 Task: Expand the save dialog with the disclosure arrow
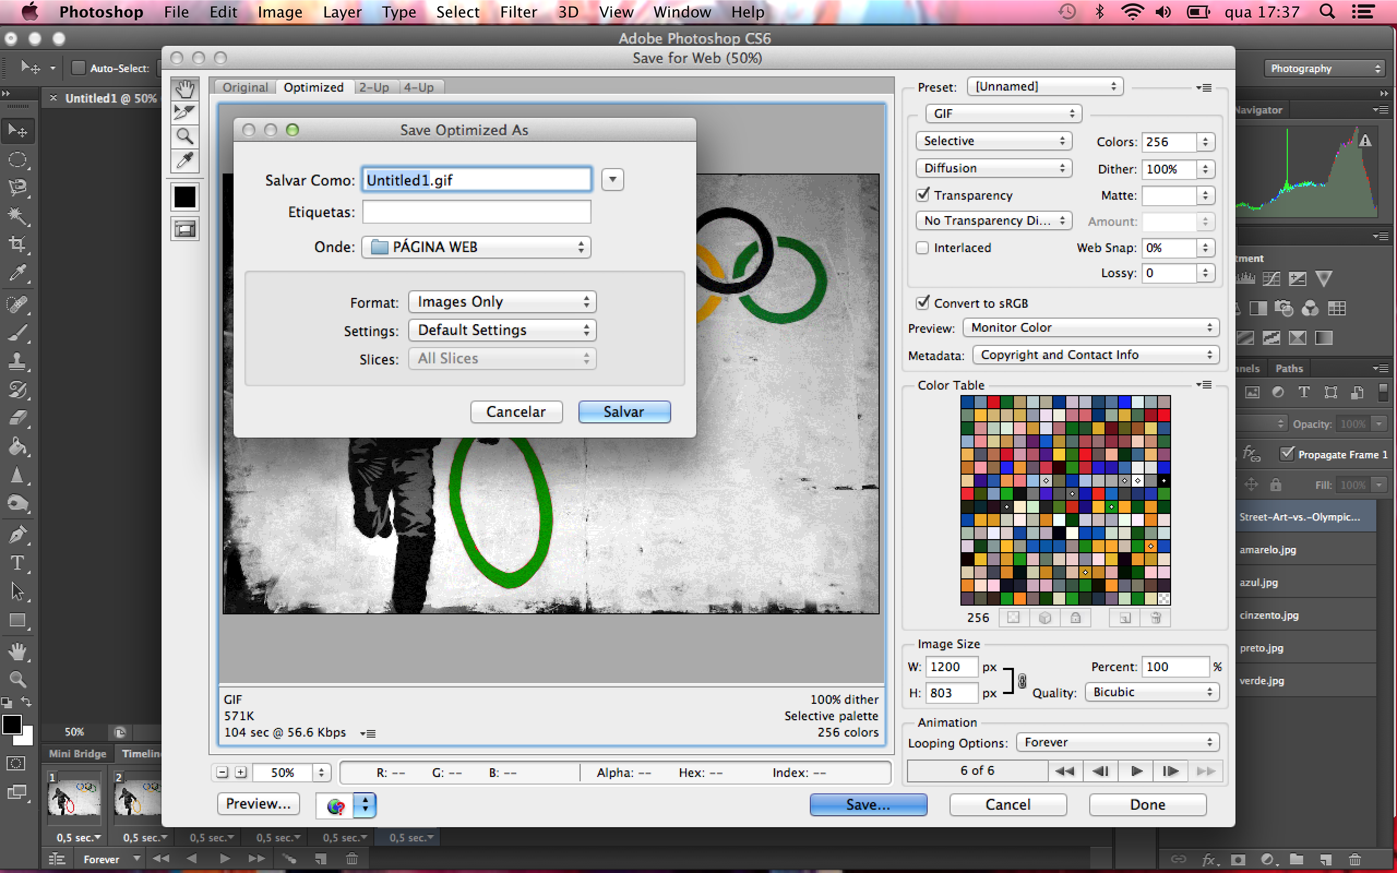pyautogui.click(x=612, y=180)
